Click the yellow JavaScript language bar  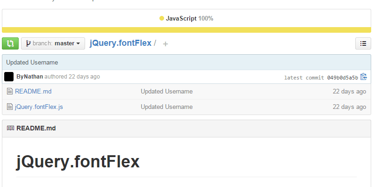coord(187,30)
